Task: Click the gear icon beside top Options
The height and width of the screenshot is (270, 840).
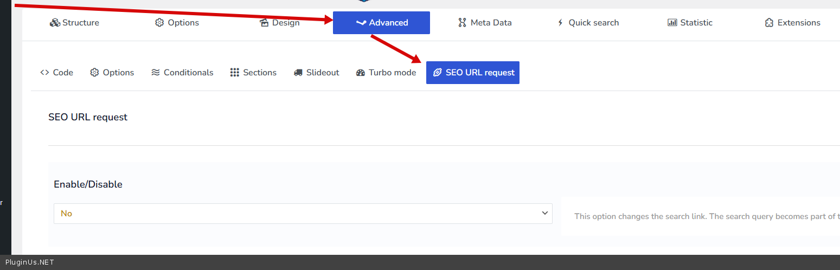Action: (x=159, y=23)
